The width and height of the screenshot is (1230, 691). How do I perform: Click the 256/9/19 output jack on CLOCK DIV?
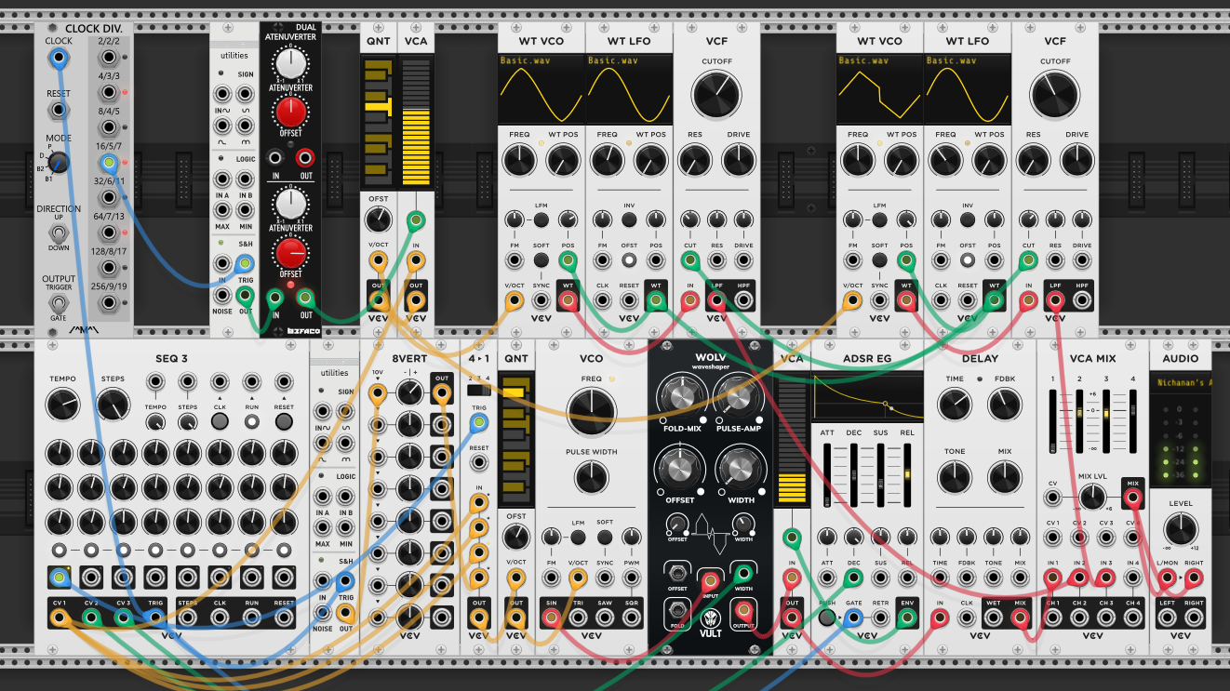pyautogui.click(x=110, y=302)
